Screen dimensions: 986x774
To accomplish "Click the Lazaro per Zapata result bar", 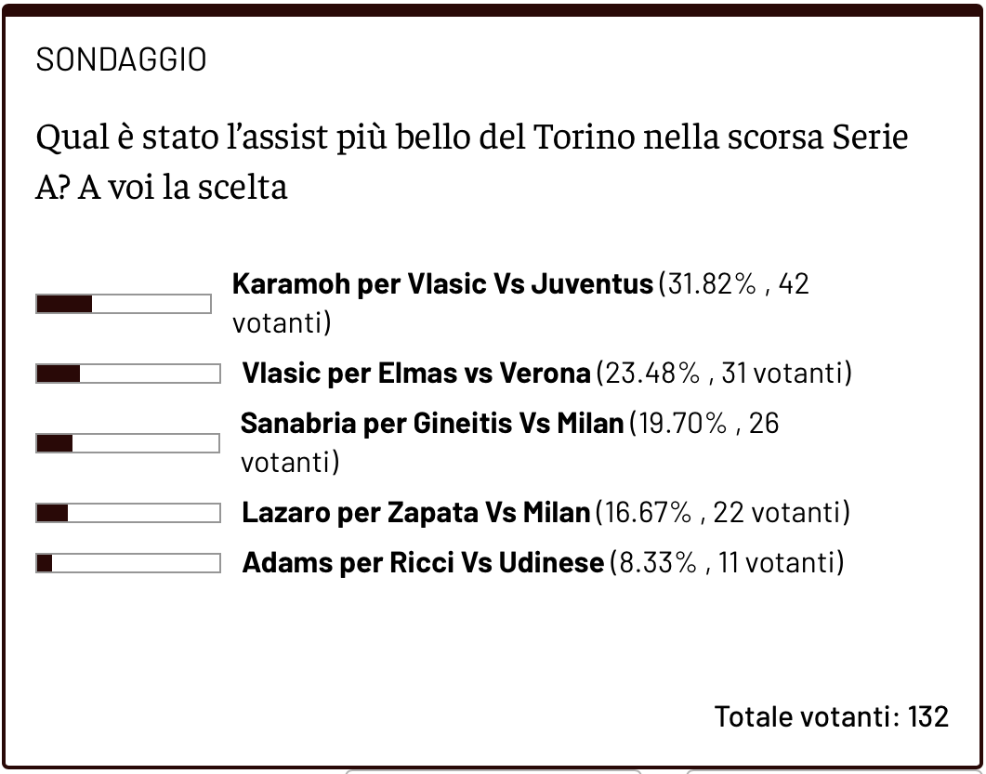I will tap(128, 513).
